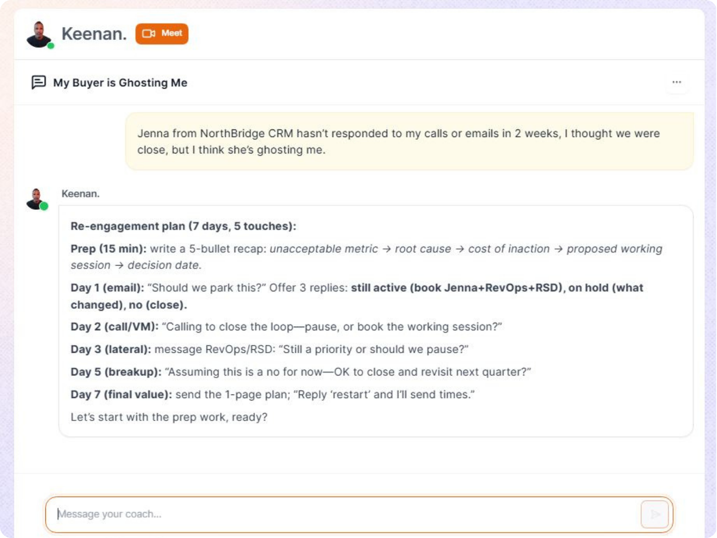Click the "Day 5 (breakup)" step

[116, 372]
